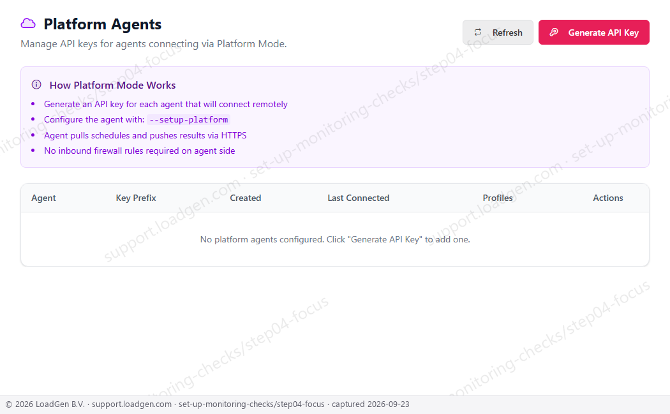The width and height of the screenshot is (670, 414).
Task: Click 'Agent pulls schedules and pushes results' line
Action: pos(145,135)
